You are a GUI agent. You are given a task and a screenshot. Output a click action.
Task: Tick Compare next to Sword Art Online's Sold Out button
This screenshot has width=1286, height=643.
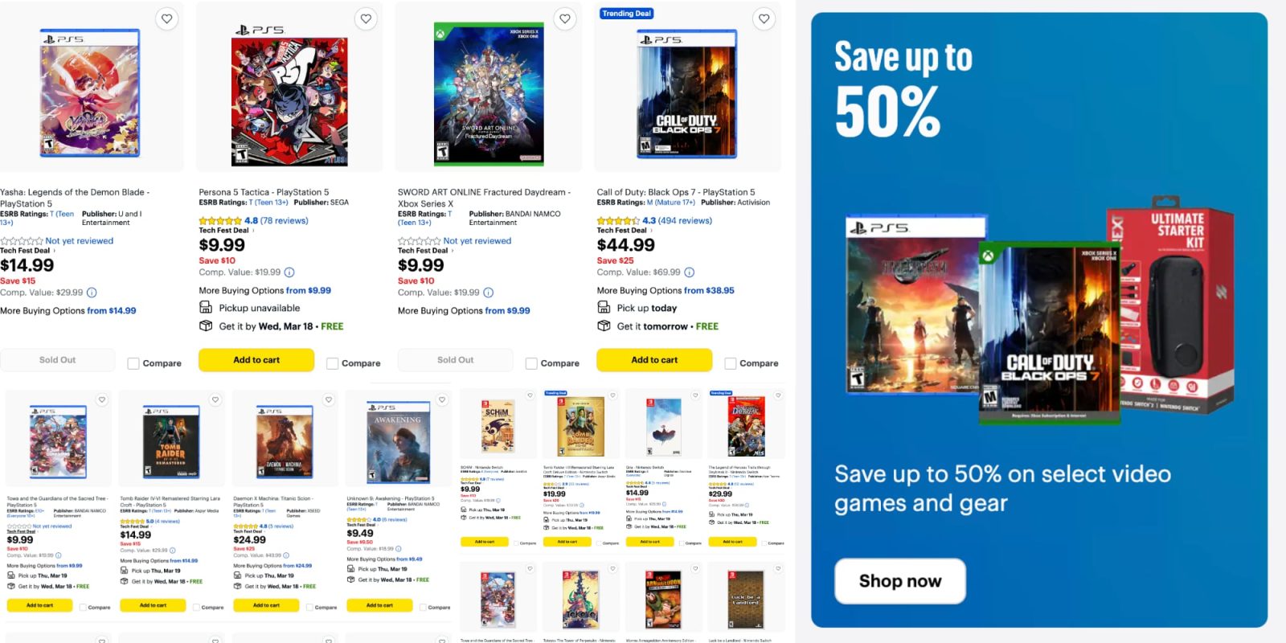pyautogui.click(x=530, y=362)
